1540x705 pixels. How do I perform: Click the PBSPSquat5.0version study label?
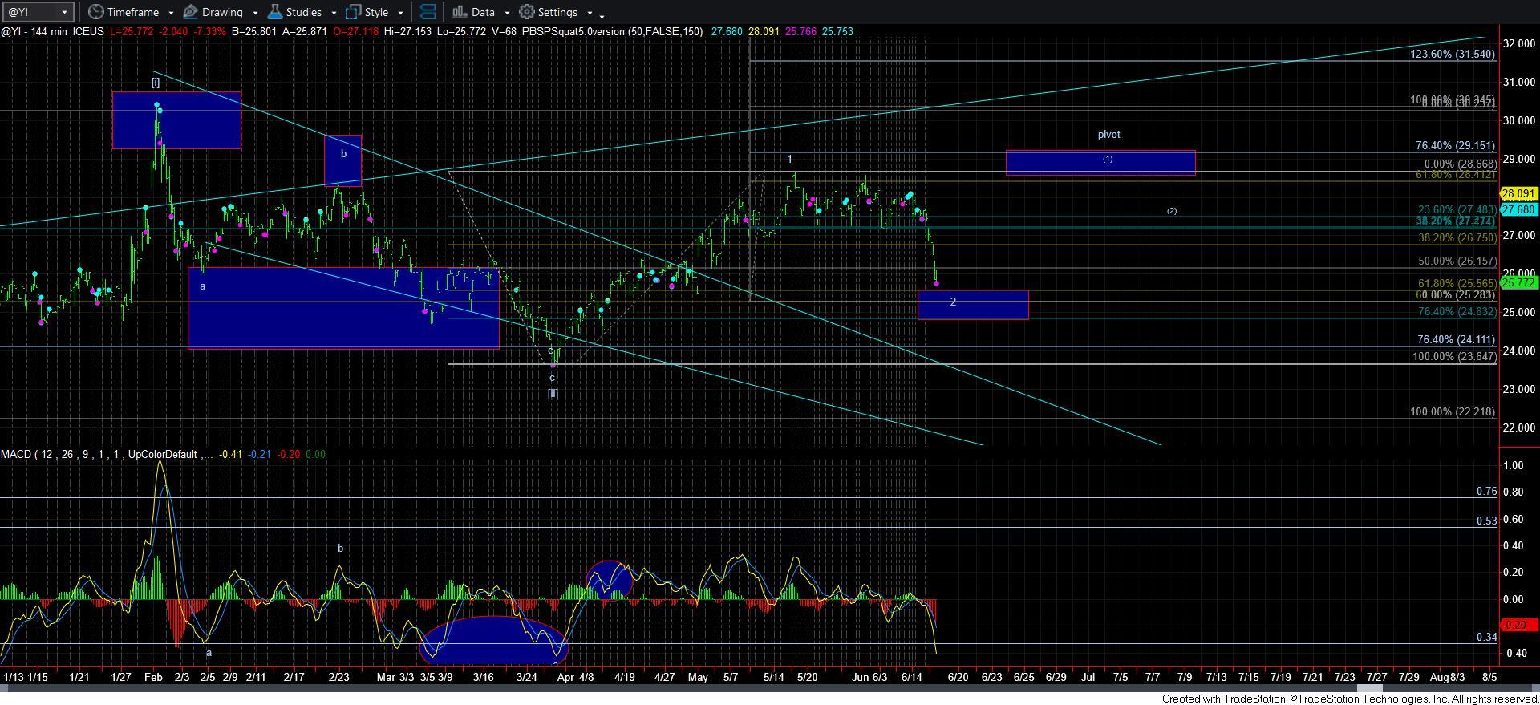coord(612,32)
